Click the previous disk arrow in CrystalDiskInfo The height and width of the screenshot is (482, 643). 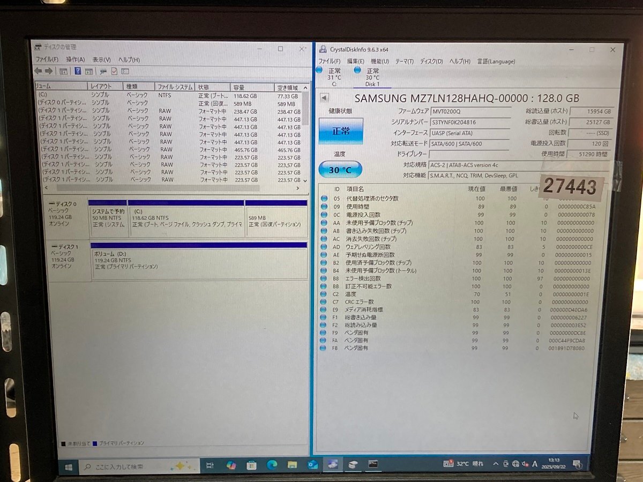(324, 98)
